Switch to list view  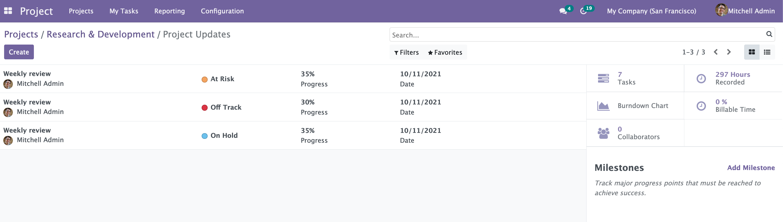pos(767,52)
